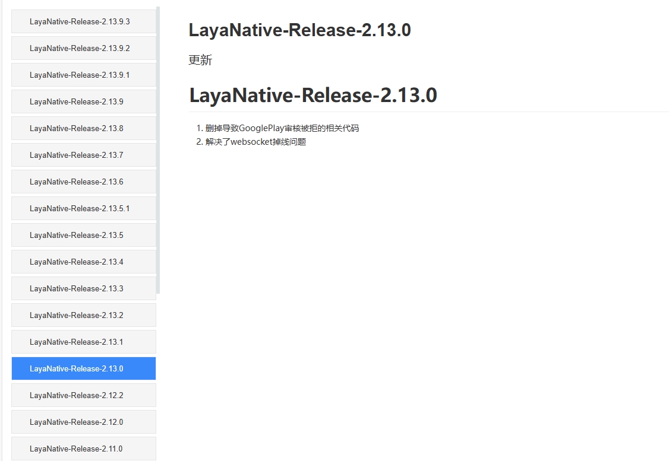Open LayaNative-Release-2.13.4 entry
The width and height of the screenshot is (669, 461).
click(77, 262)
